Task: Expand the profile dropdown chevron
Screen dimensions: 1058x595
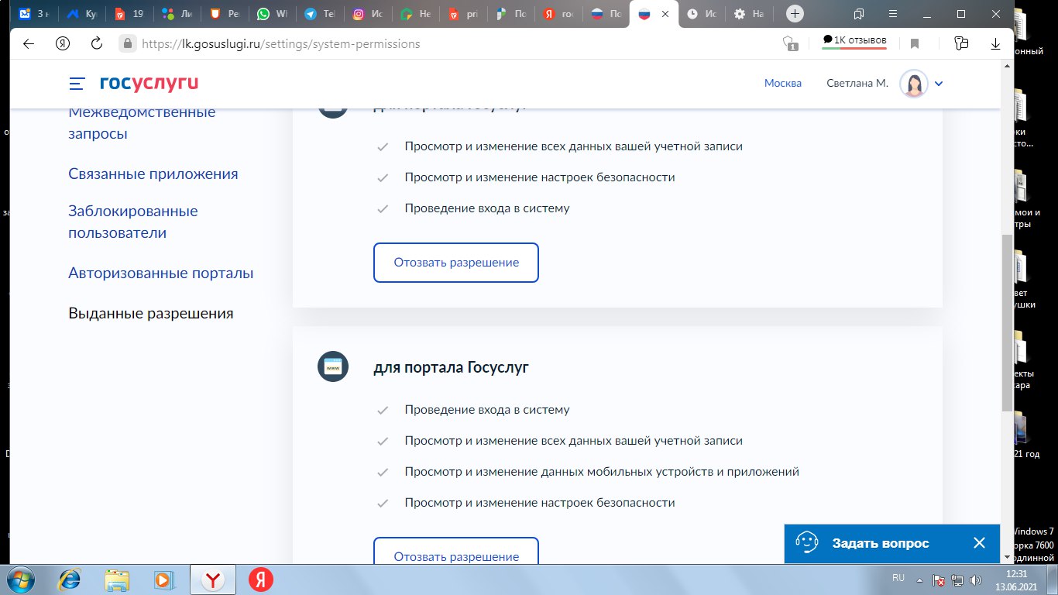Action: click(939, 84)
